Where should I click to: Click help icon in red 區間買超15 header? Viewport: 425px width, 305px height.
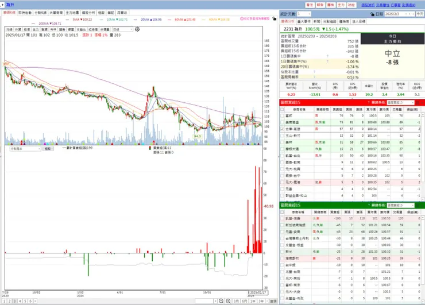(369, 102)
